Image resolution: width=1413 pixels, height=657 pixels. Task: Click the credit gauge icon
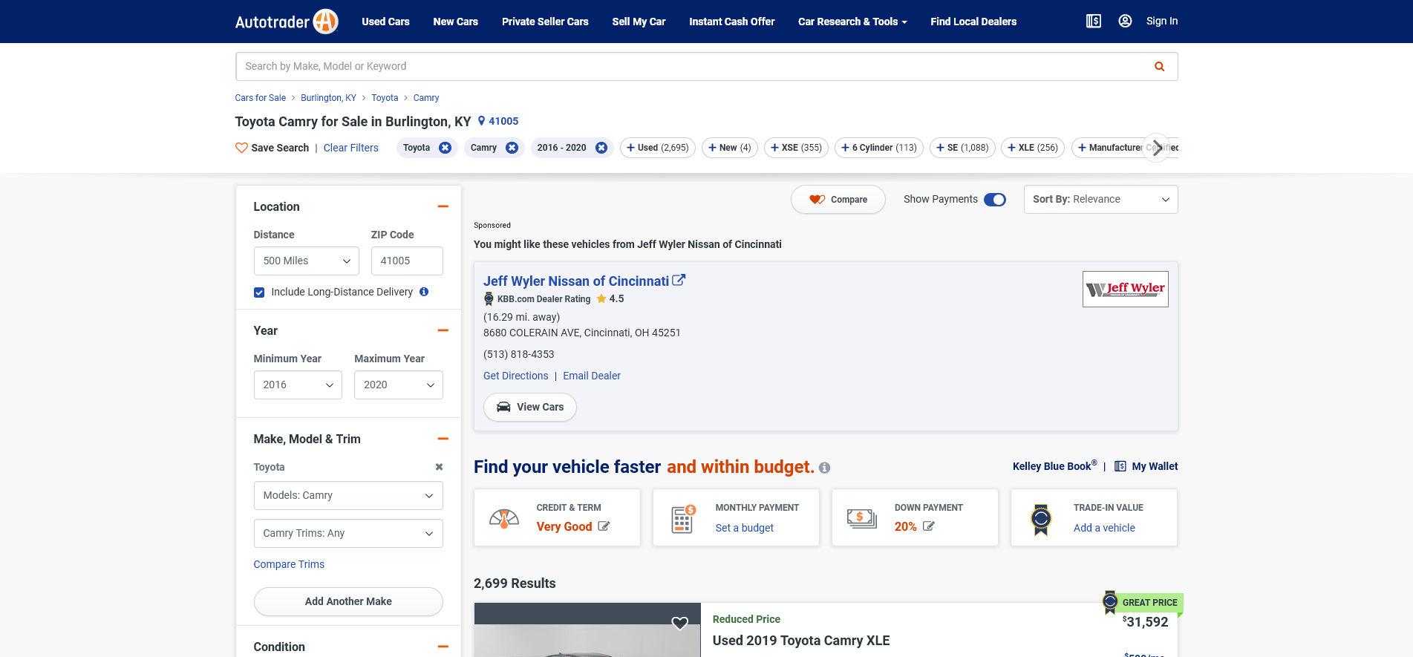(504, 518)
